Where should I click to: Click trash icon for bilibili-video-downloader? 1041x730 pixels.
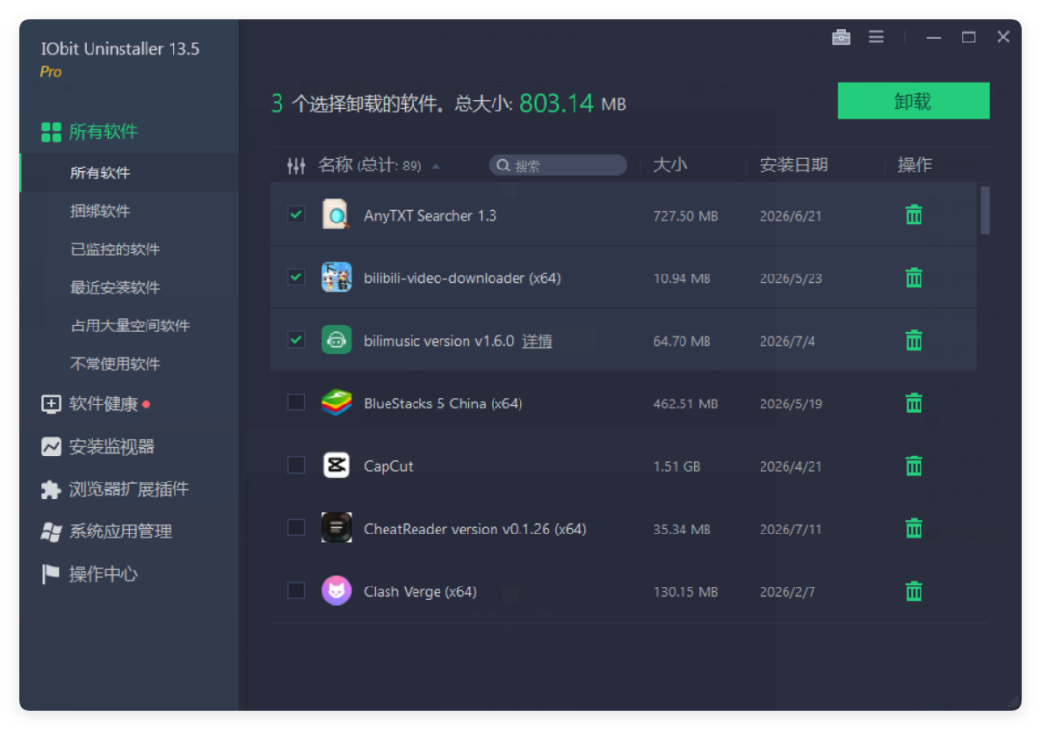pos(914,277)
